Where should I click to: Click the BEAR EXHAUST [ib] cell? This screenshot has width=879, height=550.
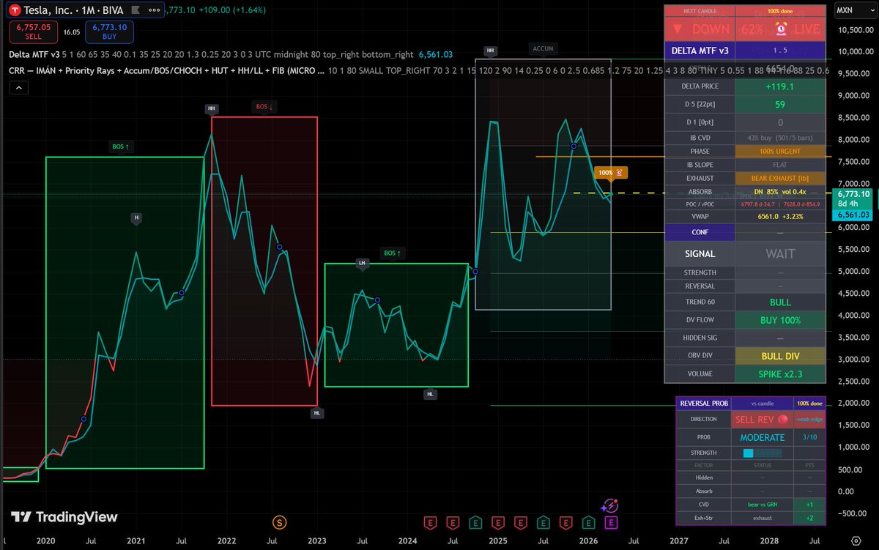coord(780,179)
